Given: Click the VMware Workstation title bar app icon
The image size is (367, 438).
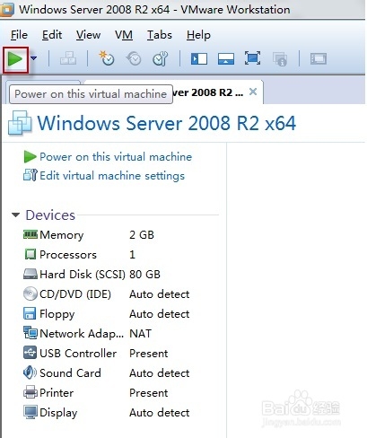Looking at the screenshot, I should [x=6, y=9].
